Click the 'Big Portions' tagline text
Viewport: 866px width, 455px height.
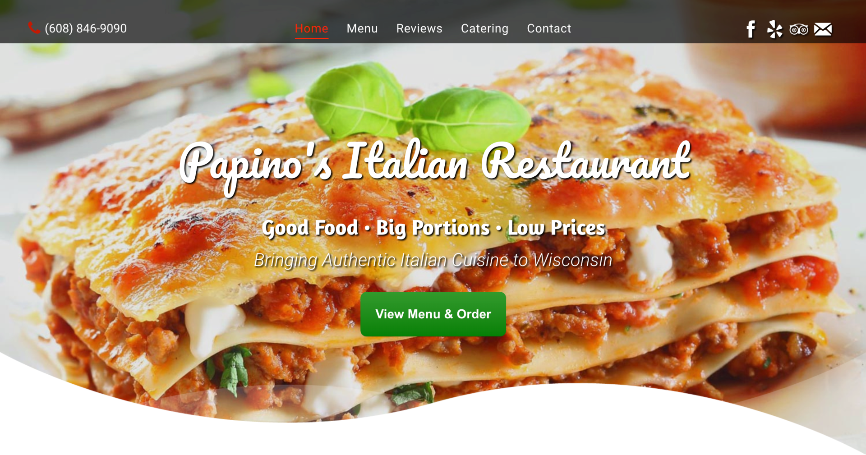click(433, 228)
